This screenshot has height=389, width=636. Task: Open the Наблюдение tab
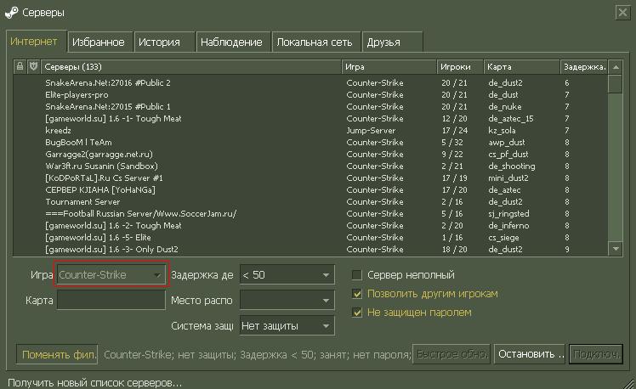click(231, 42)
